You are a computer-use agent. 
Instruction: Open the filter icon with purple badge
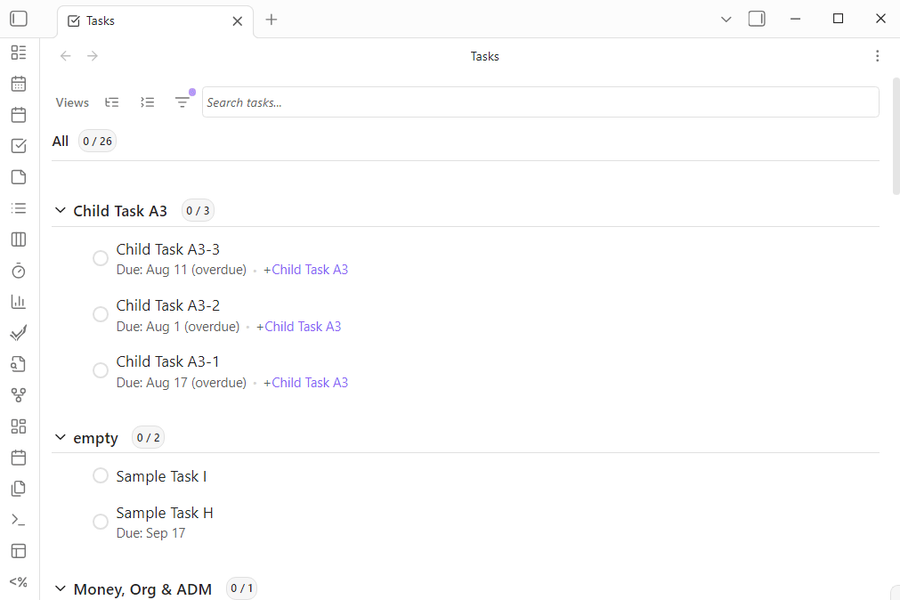tap(182, 101)
